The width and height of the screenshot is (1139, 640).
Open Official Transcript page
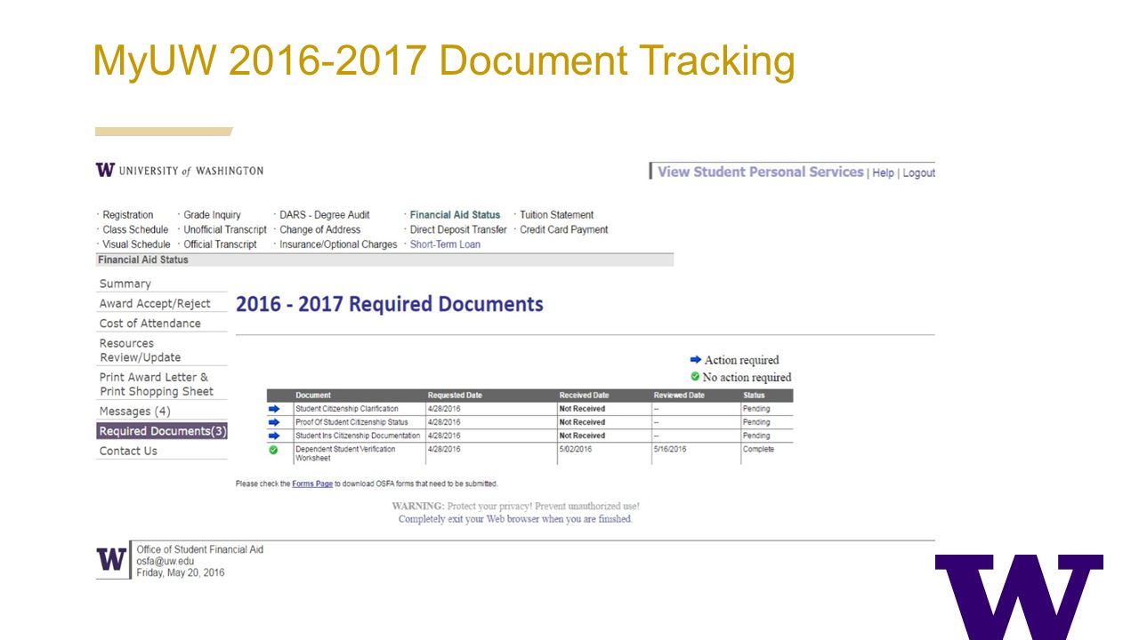[x=220, y=244]
